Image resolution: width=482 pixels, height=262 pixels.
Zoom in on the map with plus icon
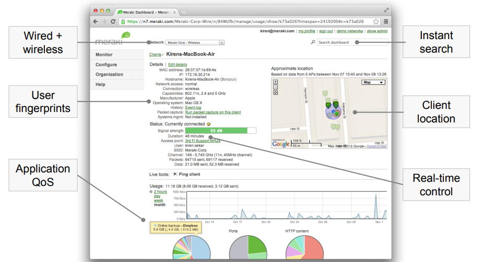coord(275,82)
